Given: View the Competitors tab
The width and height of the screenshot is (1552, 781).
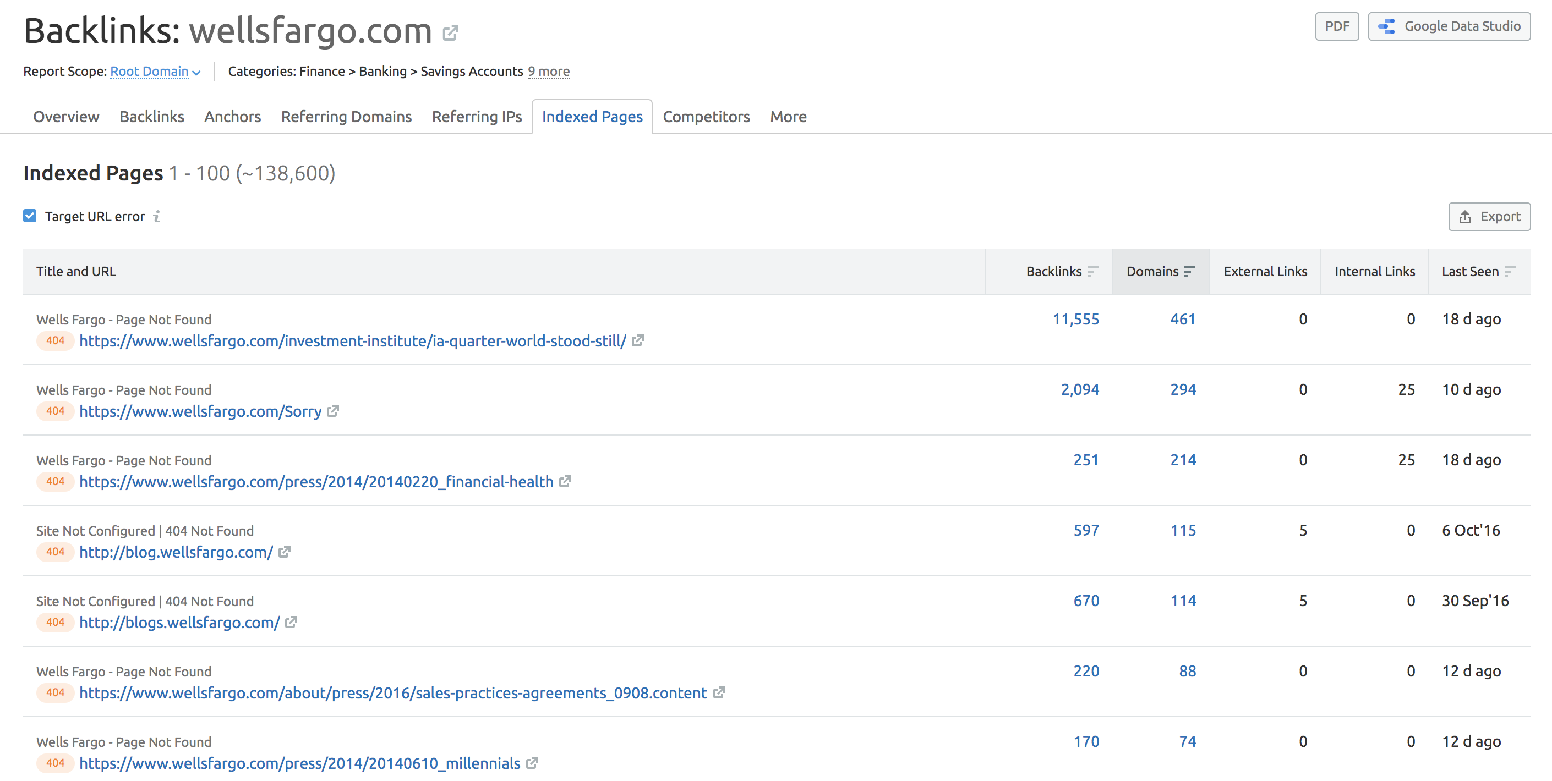Looking at the screenshot, I should (x=706, y=117).
